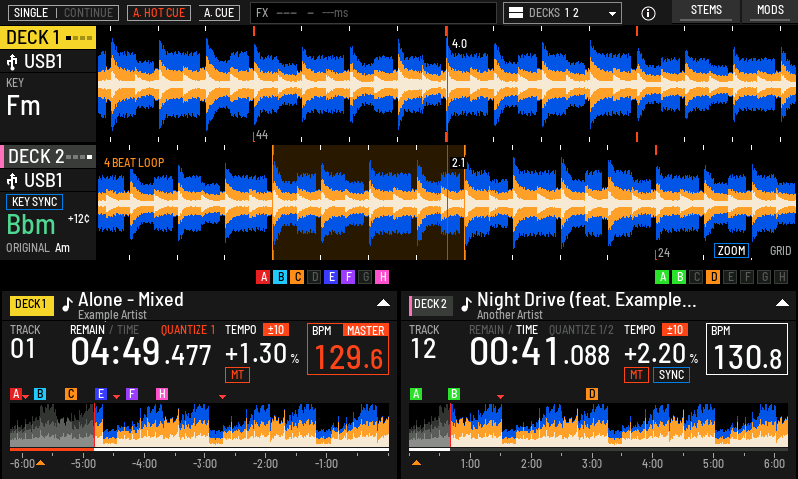Open the STEMS tab
The width and height of the screenshot is (798, 479).
tap(706, 11)
